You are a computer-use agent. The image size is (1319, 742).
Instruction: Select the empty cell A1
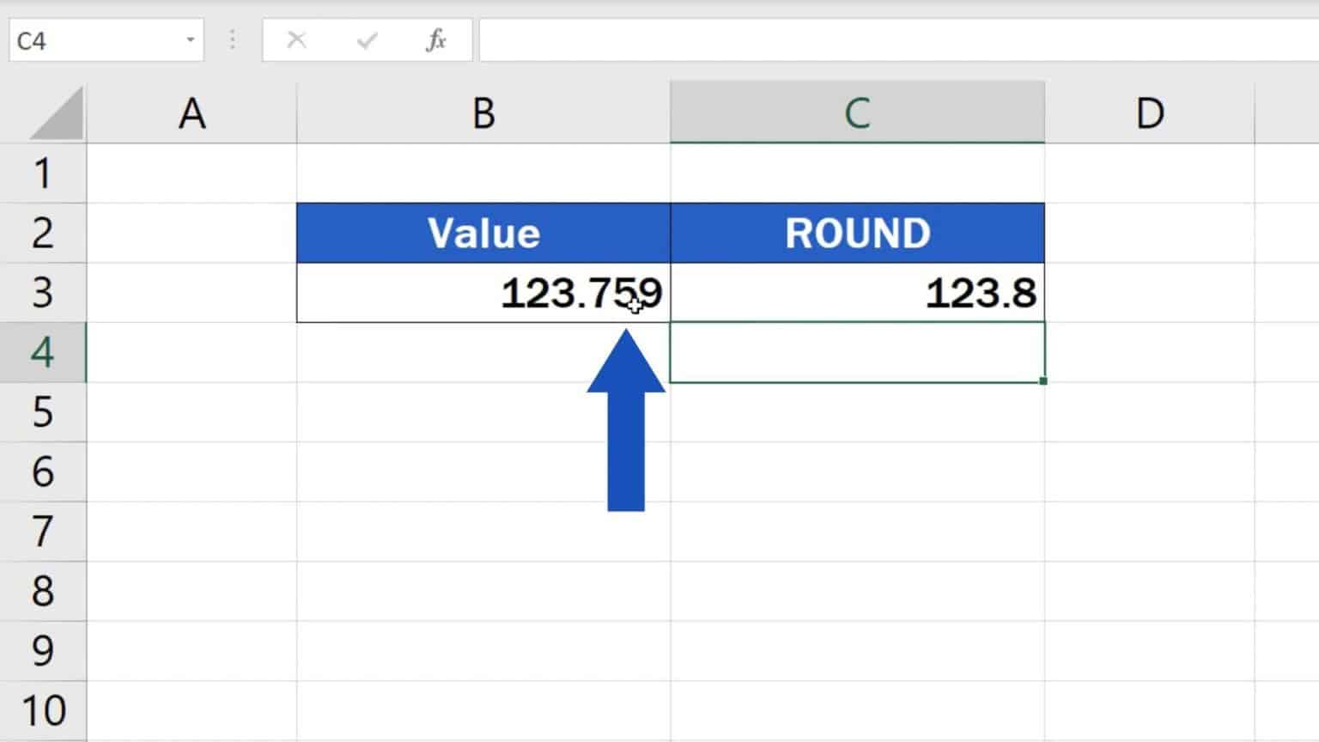click(x=191, y=172)
